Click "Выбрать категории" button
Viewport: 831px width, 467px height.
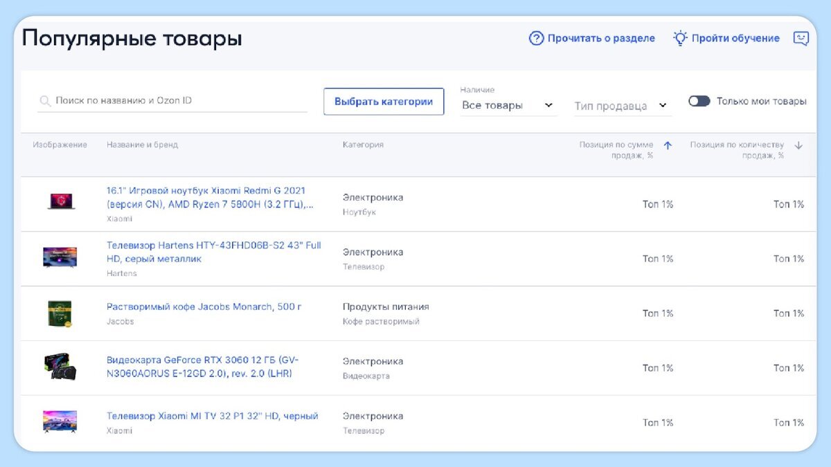(384, 101)
